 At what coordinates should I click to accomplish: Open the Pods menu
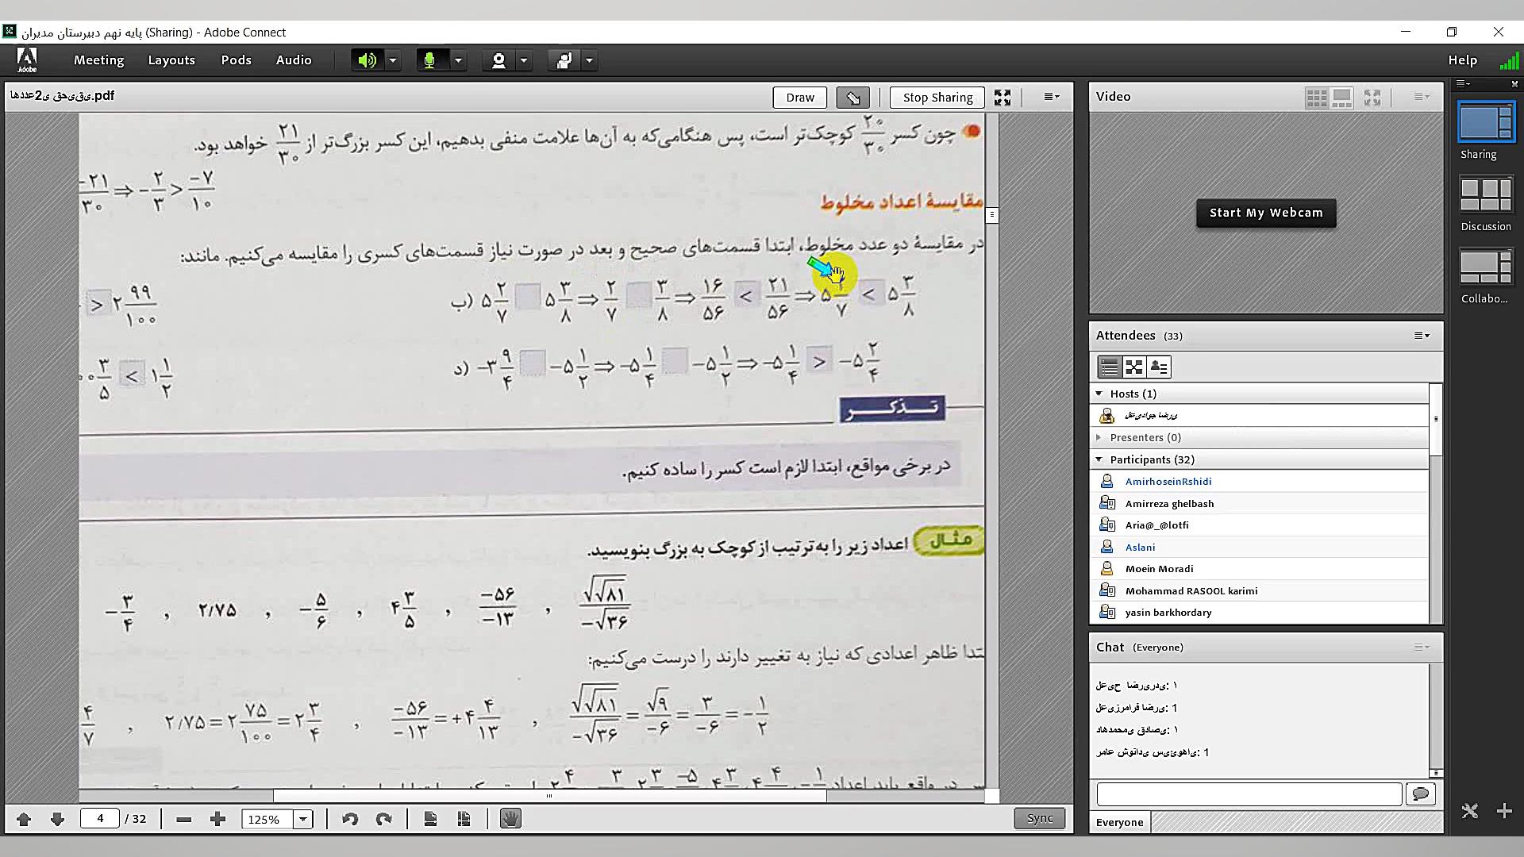coord(235,60)
